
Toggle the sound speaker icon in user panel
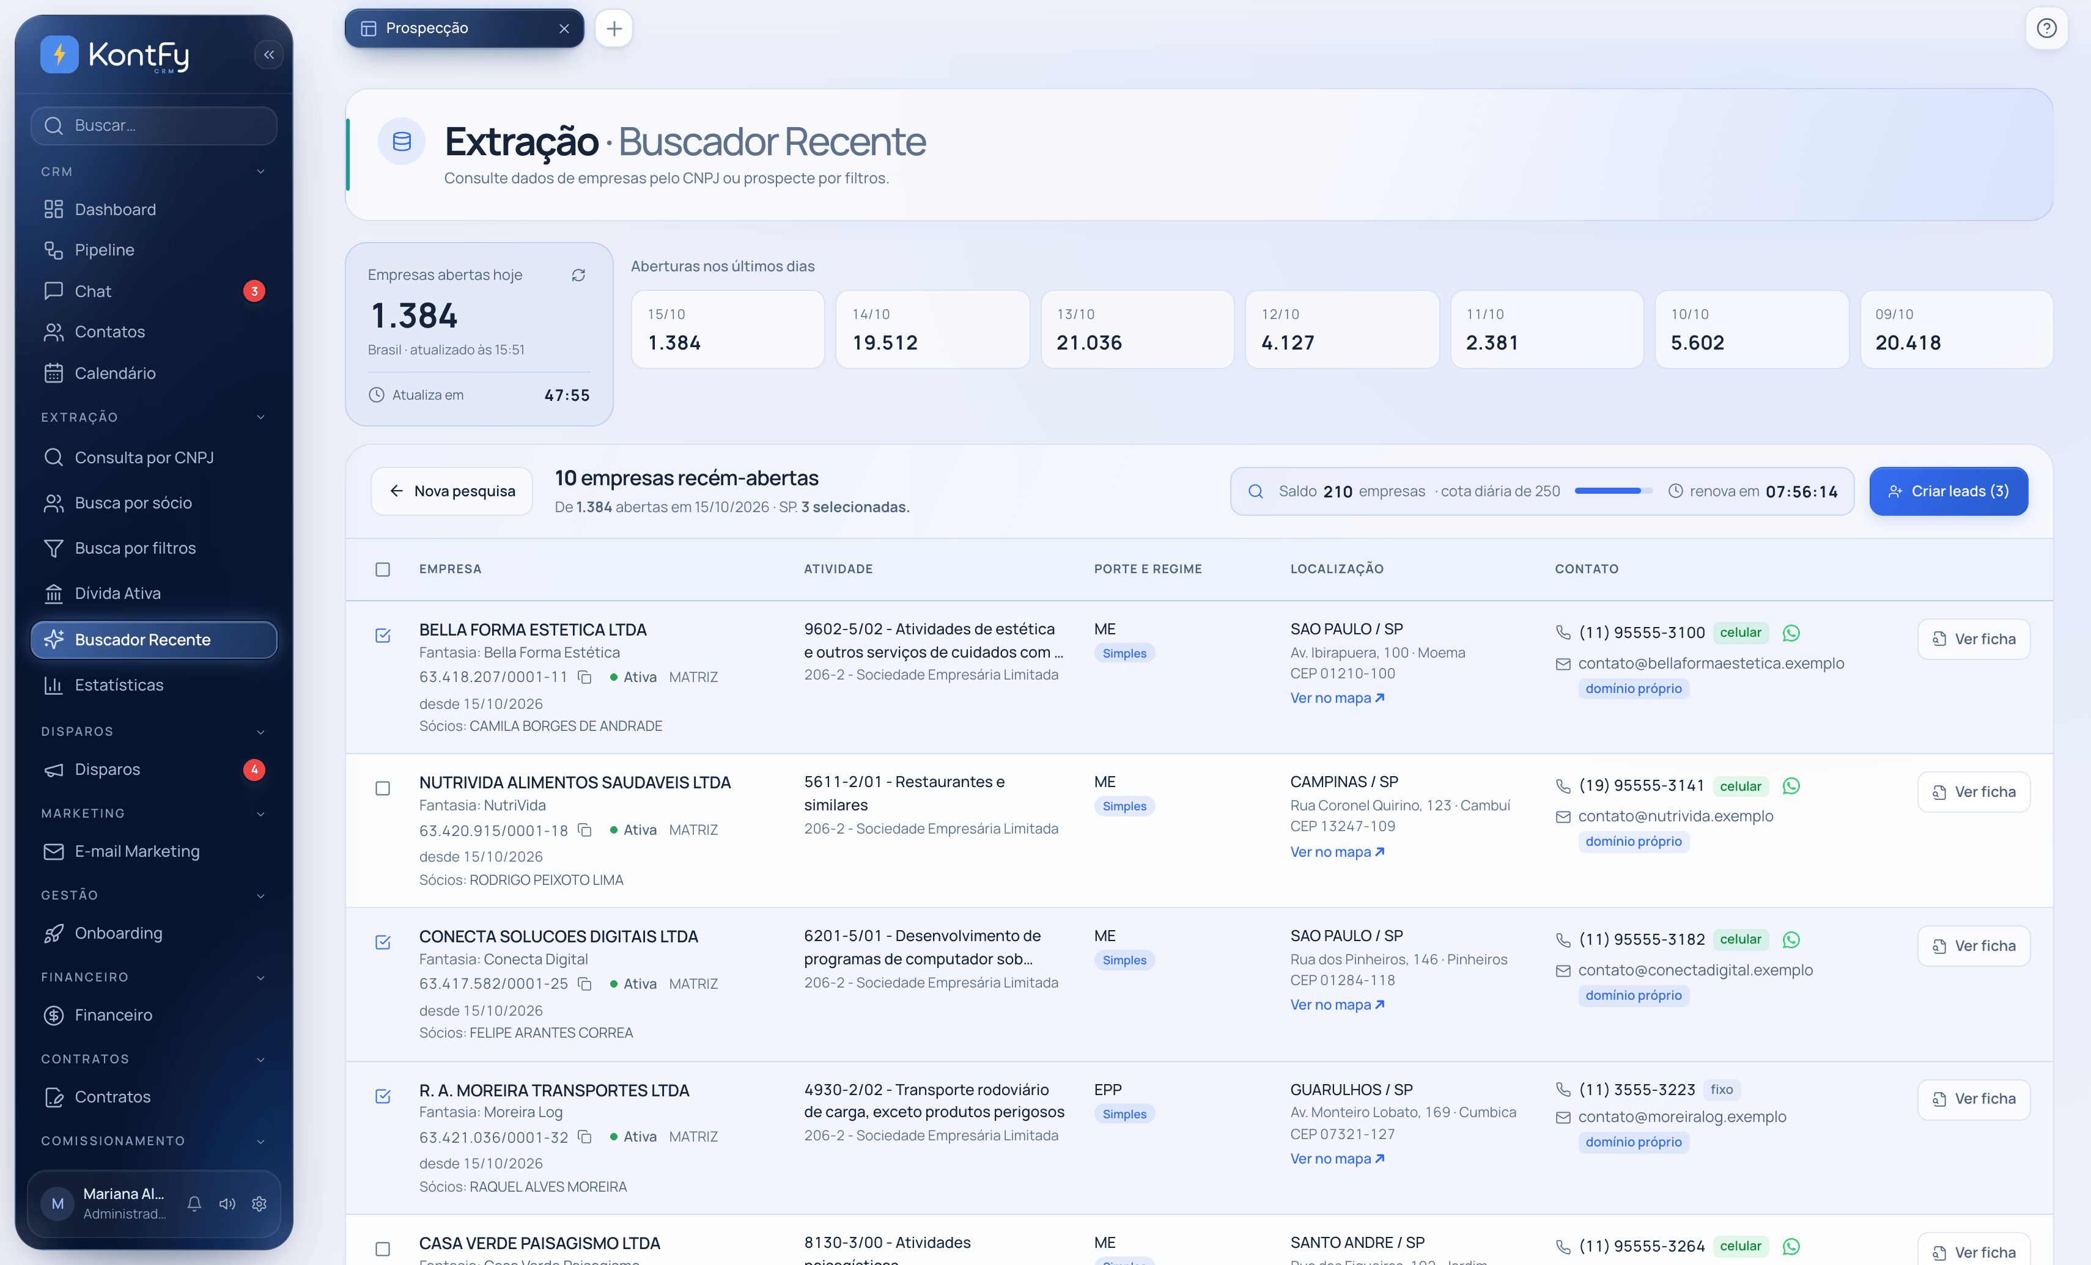[227, 1203]
